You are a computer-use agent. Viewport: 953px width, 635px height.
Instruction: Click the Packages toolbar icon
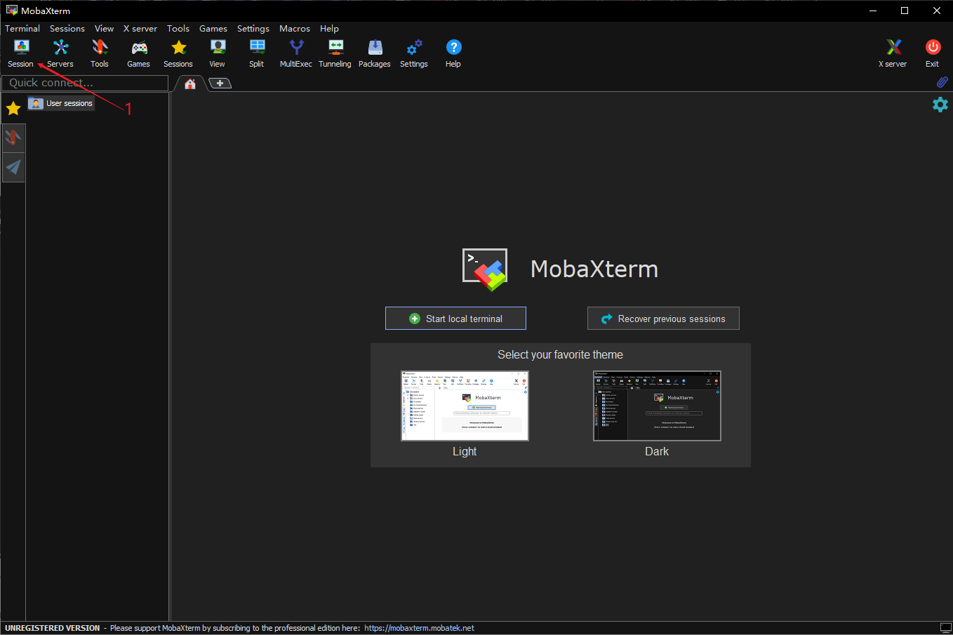coord(375,53)
